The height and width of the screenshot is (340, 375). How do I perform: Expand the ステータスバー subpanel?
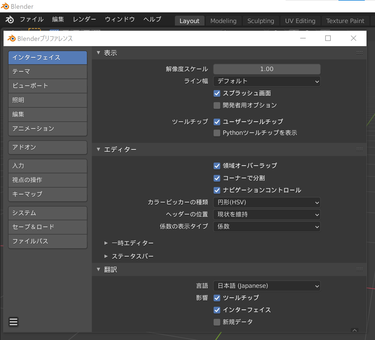click(x=106, y=256)
